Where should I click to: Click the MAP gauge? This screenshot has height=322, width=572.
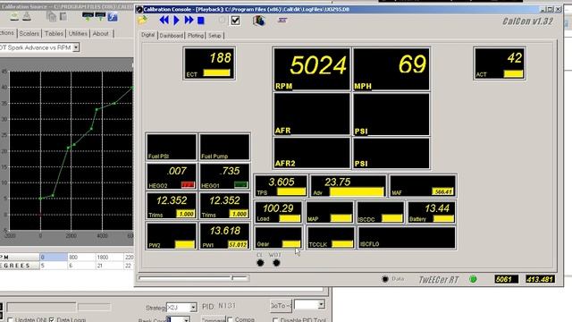click(x=330, y=212)
